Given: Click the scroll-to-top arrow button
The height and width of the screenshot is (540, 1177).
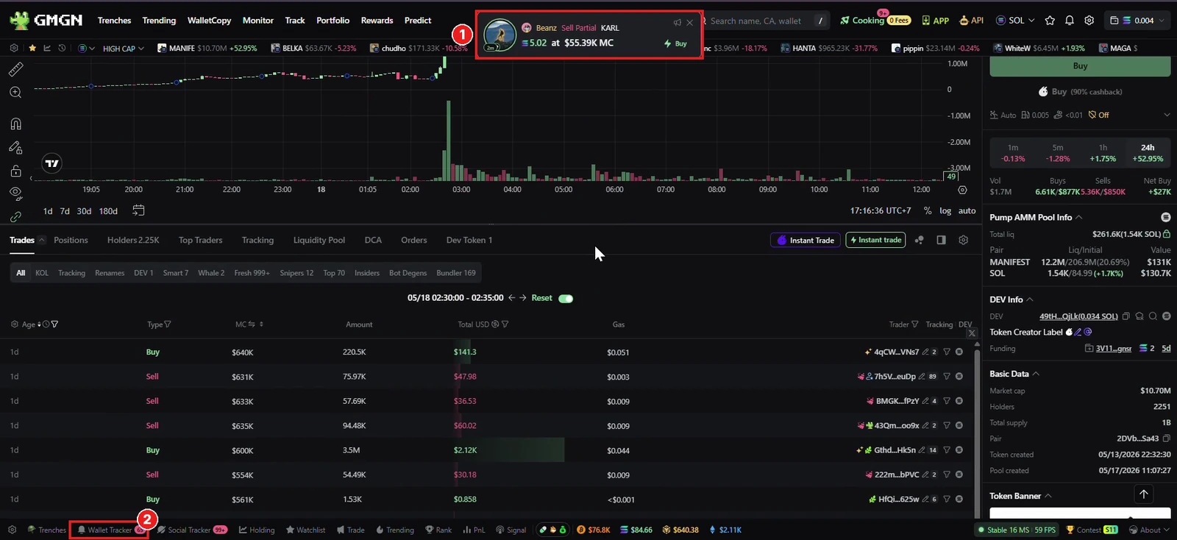Looking at the screenshot, I should [1144, 494].
